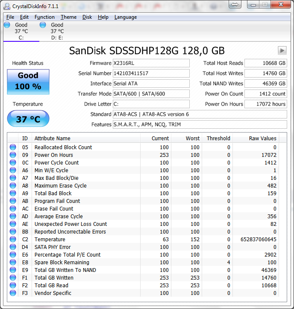
Task: Open the Disk menu
Action: click(87, 17)
